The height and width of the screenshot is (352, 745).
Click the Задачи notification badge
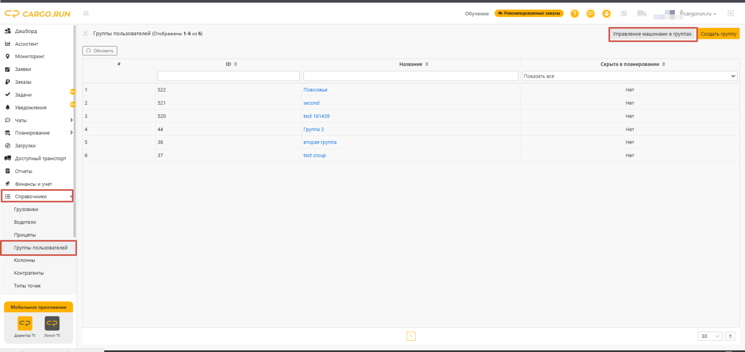[73, 92]
